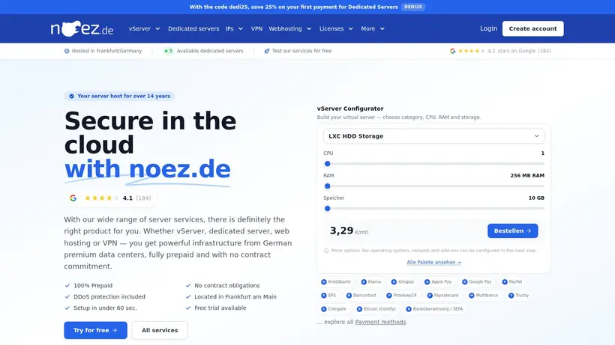Click the info icon below the price
This screenshot has height=345, width=615.
326,251
